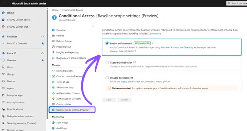Click the Security Copilot chat icon
The image size is (247, 131).
[3, 27]
